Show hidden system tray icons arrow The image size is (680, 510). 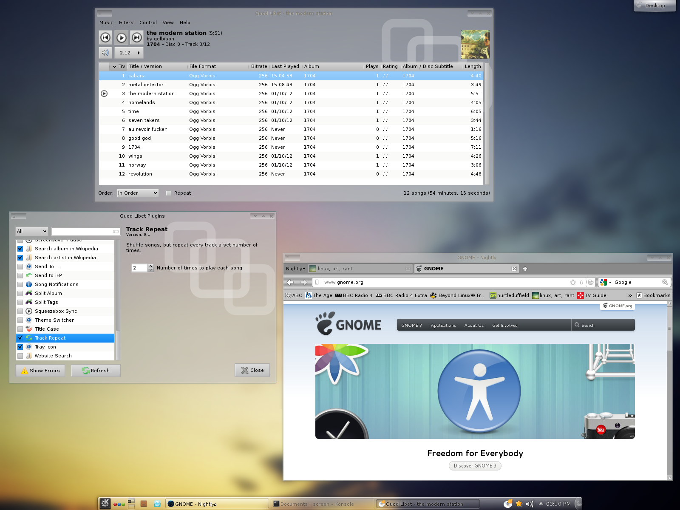541,504
